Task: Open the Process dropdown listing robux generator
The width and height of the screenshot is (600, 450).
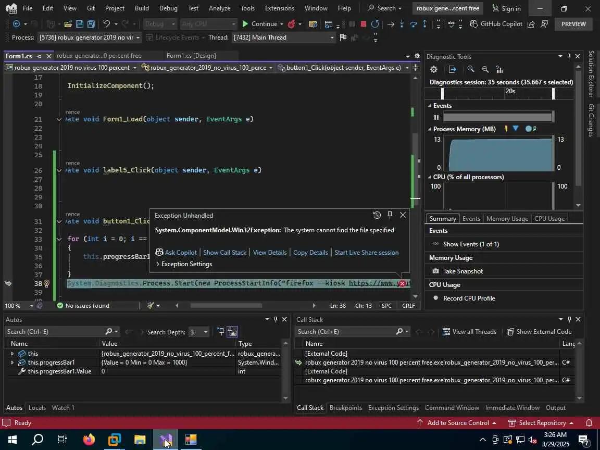Action: 90,37
